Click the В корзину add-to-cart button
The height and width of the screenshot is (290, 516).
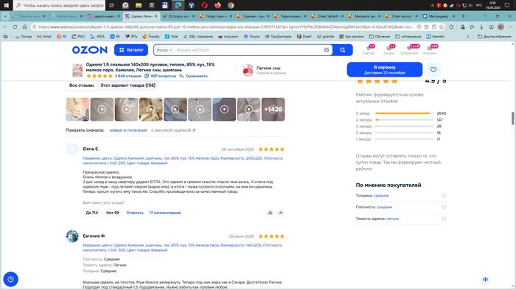coord(385,70)
